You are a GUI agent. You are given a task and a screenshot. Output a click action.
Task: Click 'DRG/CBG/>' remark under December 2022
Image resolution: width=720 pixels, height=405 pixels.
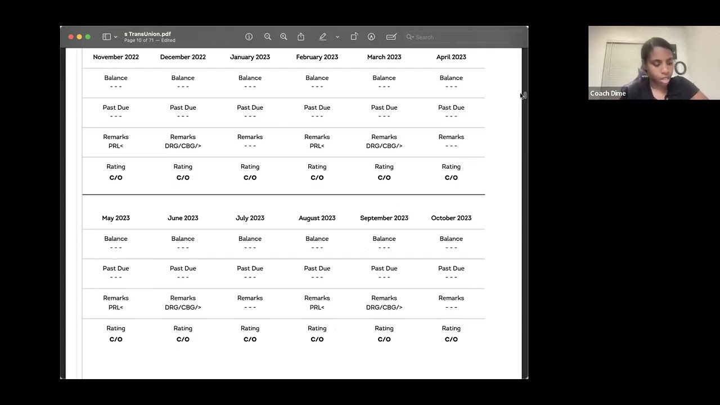[x=183, y=146]
